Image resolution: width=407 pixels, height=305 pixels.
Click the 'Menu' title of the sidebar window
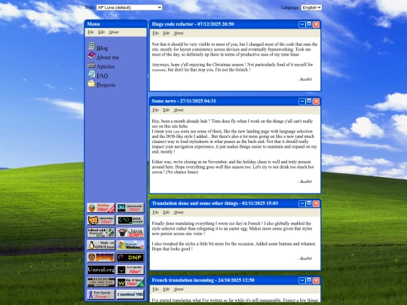93,24
